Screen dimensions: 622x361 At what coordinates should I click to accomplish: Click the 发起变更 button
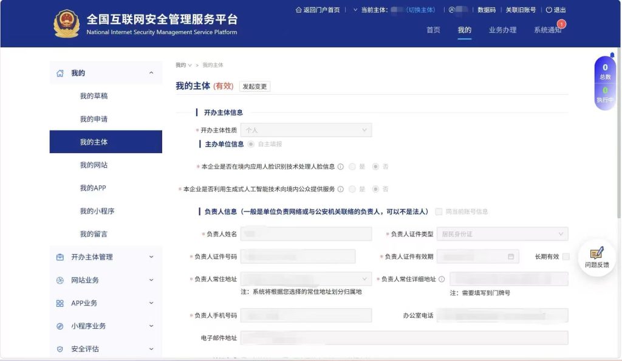tap(255, 86)
